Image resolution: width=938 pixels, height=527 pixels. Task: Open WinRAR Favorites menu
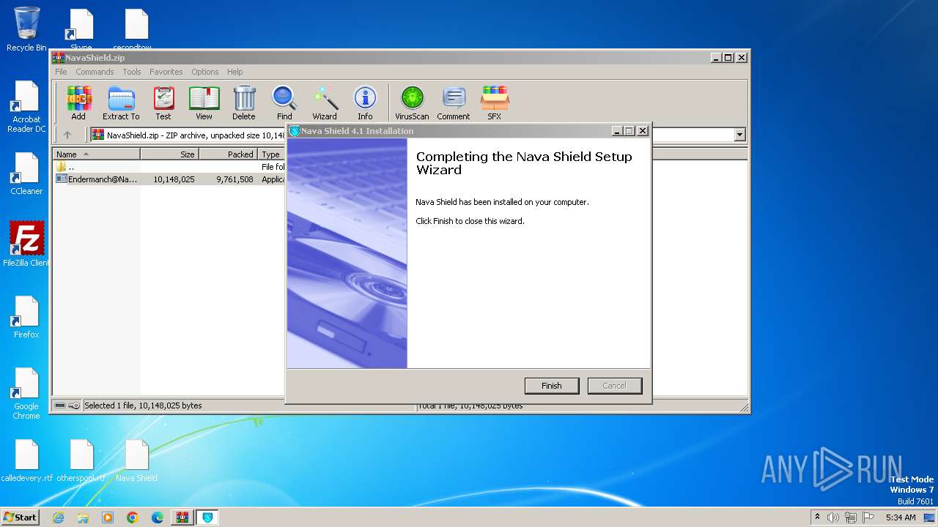166,72
